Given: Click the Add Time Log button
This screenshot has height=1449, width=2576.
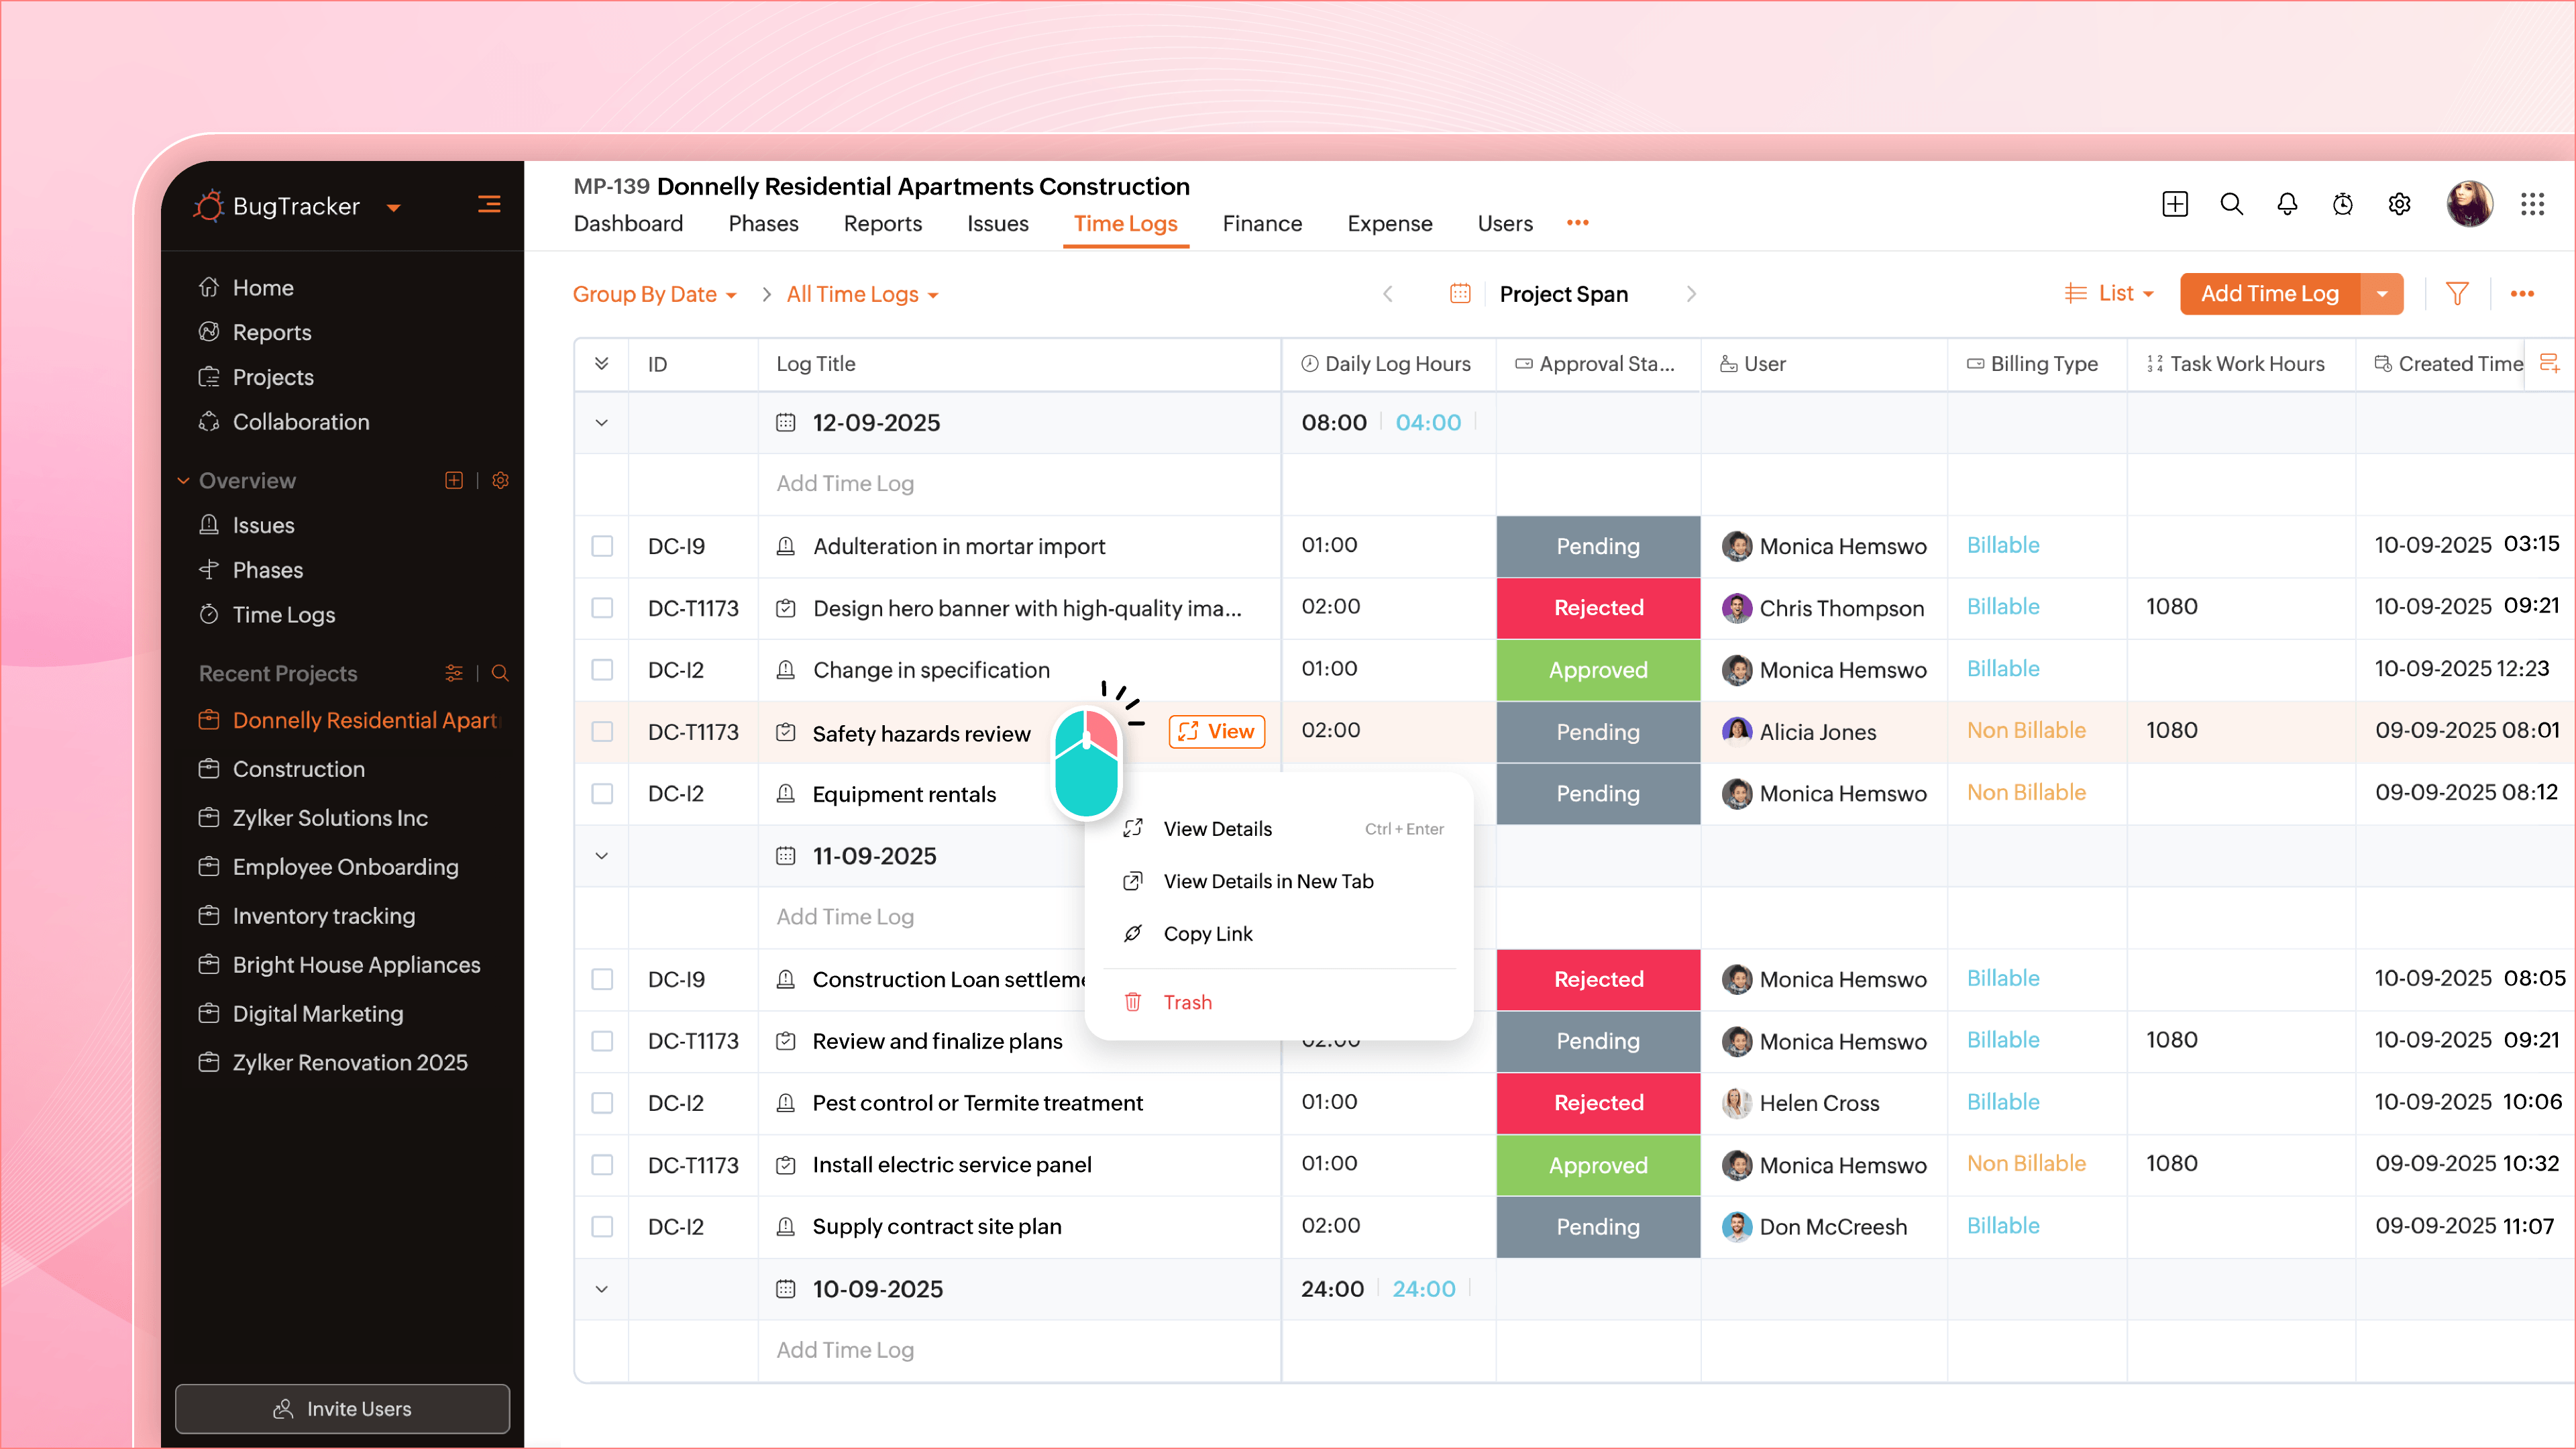Looking at the screenshot, I should 2269,293.
